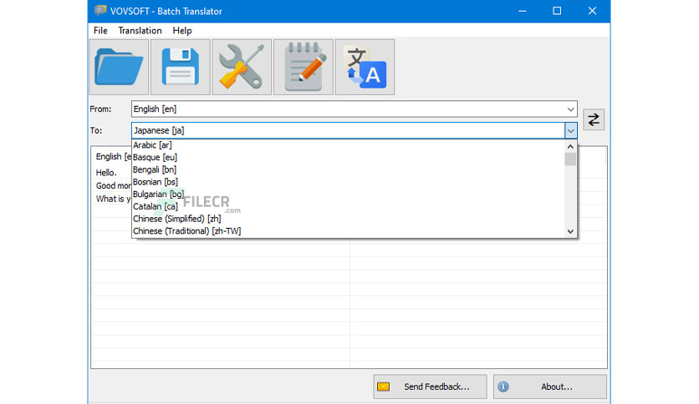
Task: Save using the floppy disk icon
Action: point(181,67)
